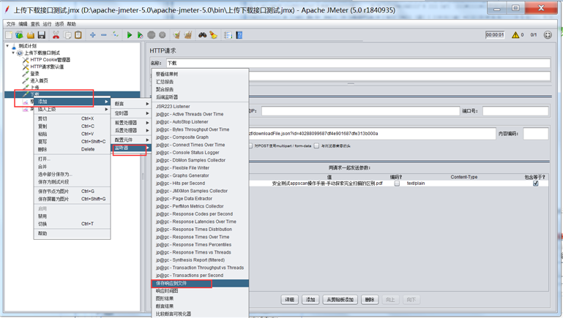Click the 端口号 input field
Image resolution: width=563 pixels, height=318 pixels.
pos(515,111)
